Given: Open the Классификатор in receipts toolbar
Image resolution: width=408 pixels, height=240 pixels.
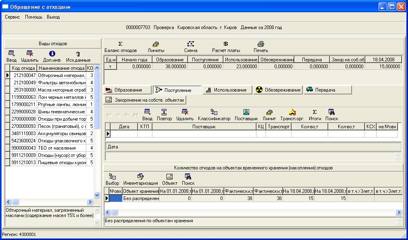Looking at the screenshot, I should (x=214, y=115).
